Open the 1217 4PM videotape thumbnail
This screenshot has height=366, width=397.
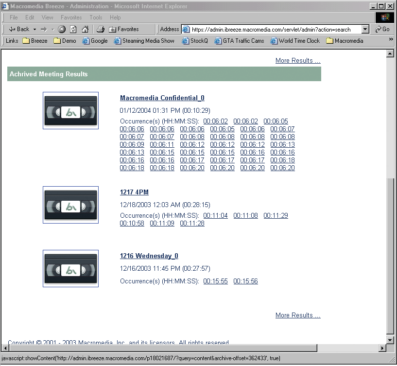pyautogui.click(x=70, y=205)
